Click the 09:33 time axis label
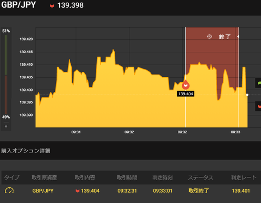The image size is (261, 203). pos(235,132)
